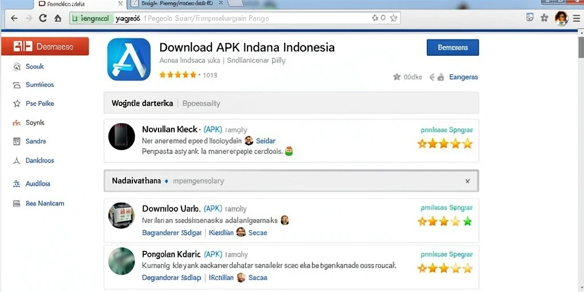Open the browser hamburger menu
Viewport: 584px width, 292px height.
[576, 18]
